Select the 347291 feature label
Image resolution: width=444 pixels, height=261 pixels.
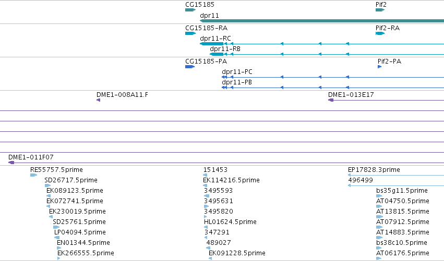tap(217, 232)
